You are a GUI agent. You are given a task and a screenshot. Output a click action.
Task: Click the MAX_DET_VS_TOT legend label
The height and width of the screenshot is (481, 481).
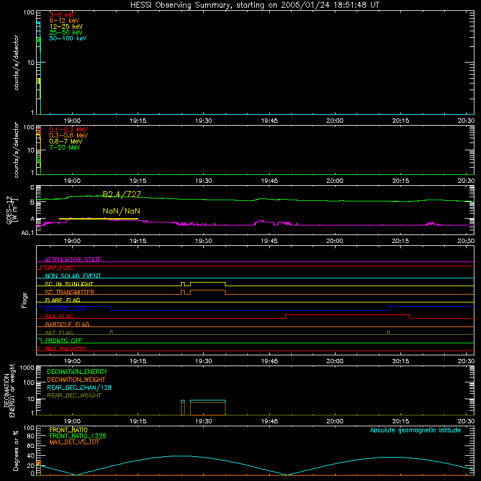tap(75, 442)
